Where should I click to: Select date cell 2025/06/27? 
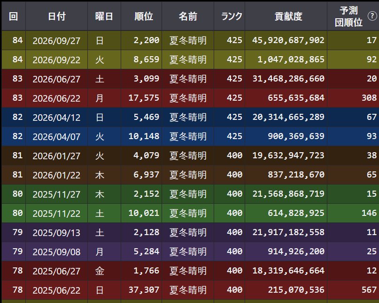pos(56,271)
